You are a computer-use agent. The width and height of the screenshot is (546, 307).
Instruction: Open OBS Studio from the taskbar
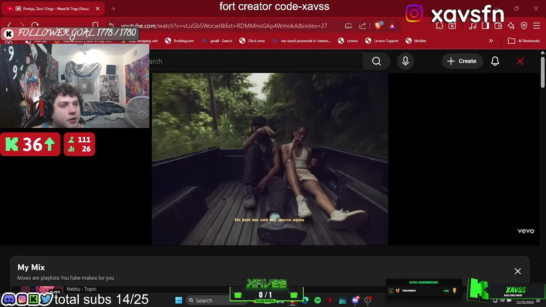[368, 300]
